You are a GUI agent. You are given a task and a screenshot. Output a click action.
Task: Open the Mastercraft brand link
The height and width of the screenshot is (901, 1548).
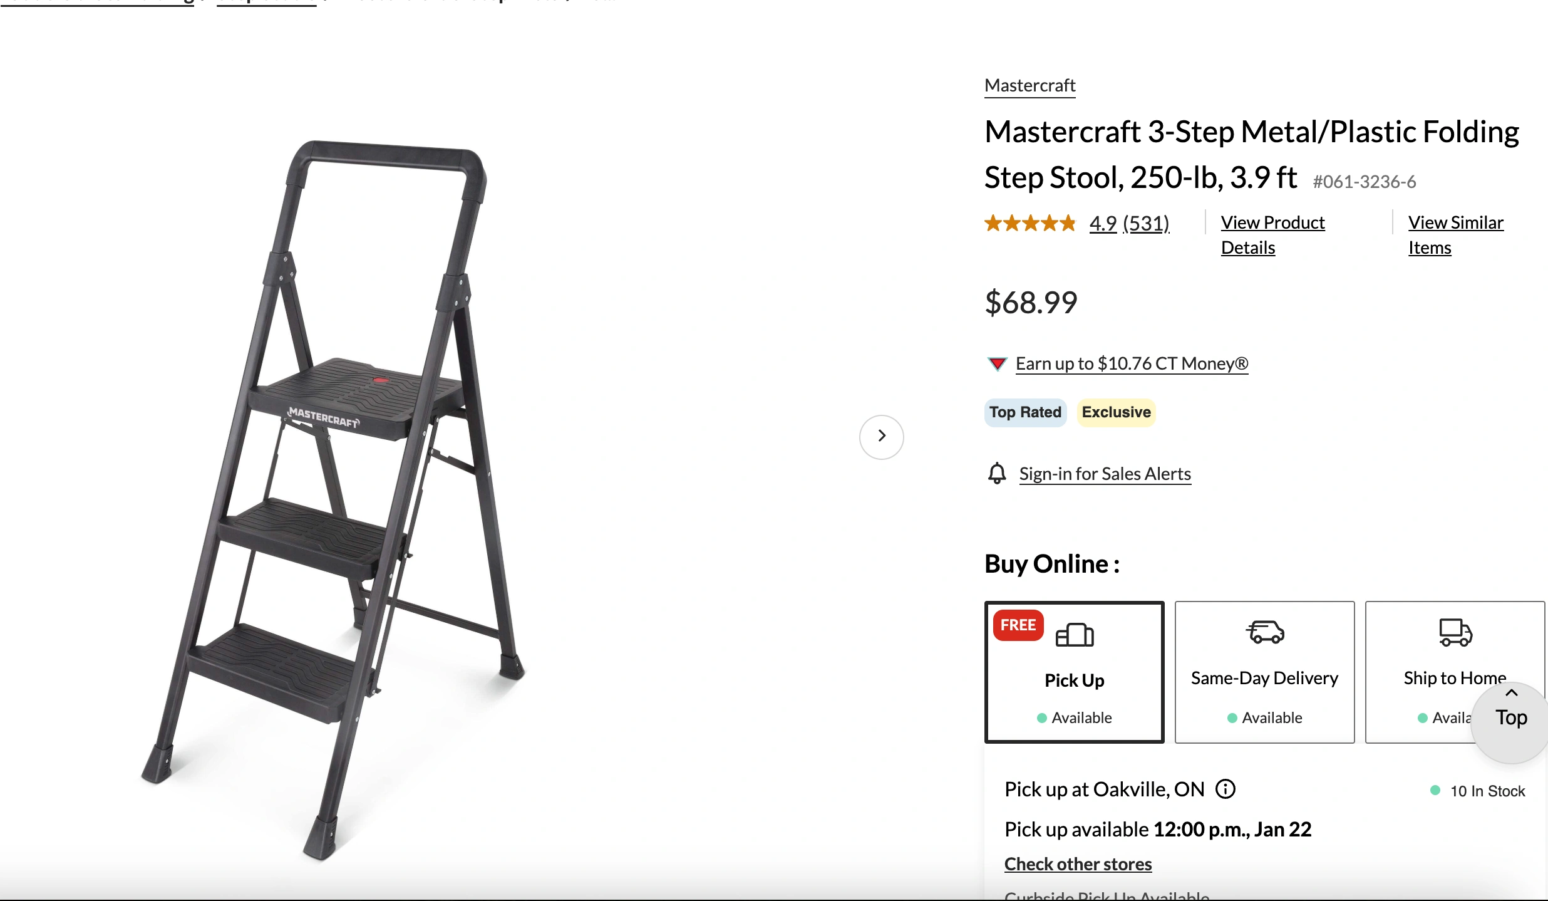point(1030,86)
